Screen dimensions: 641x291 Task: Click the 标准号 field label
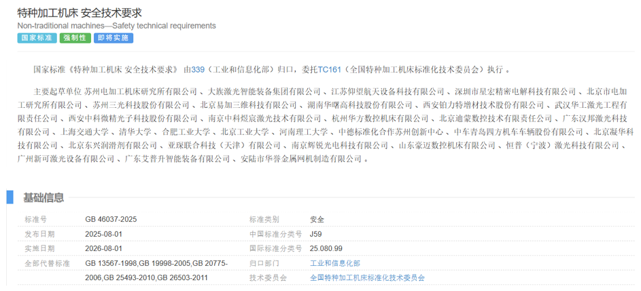click(x=36, y=219)
